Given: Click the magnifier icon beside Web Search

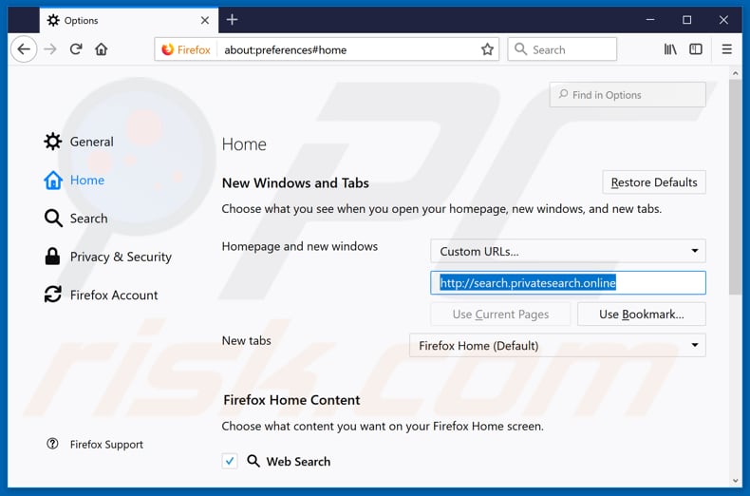Looking at the screenshot, I should click(253, 461).
